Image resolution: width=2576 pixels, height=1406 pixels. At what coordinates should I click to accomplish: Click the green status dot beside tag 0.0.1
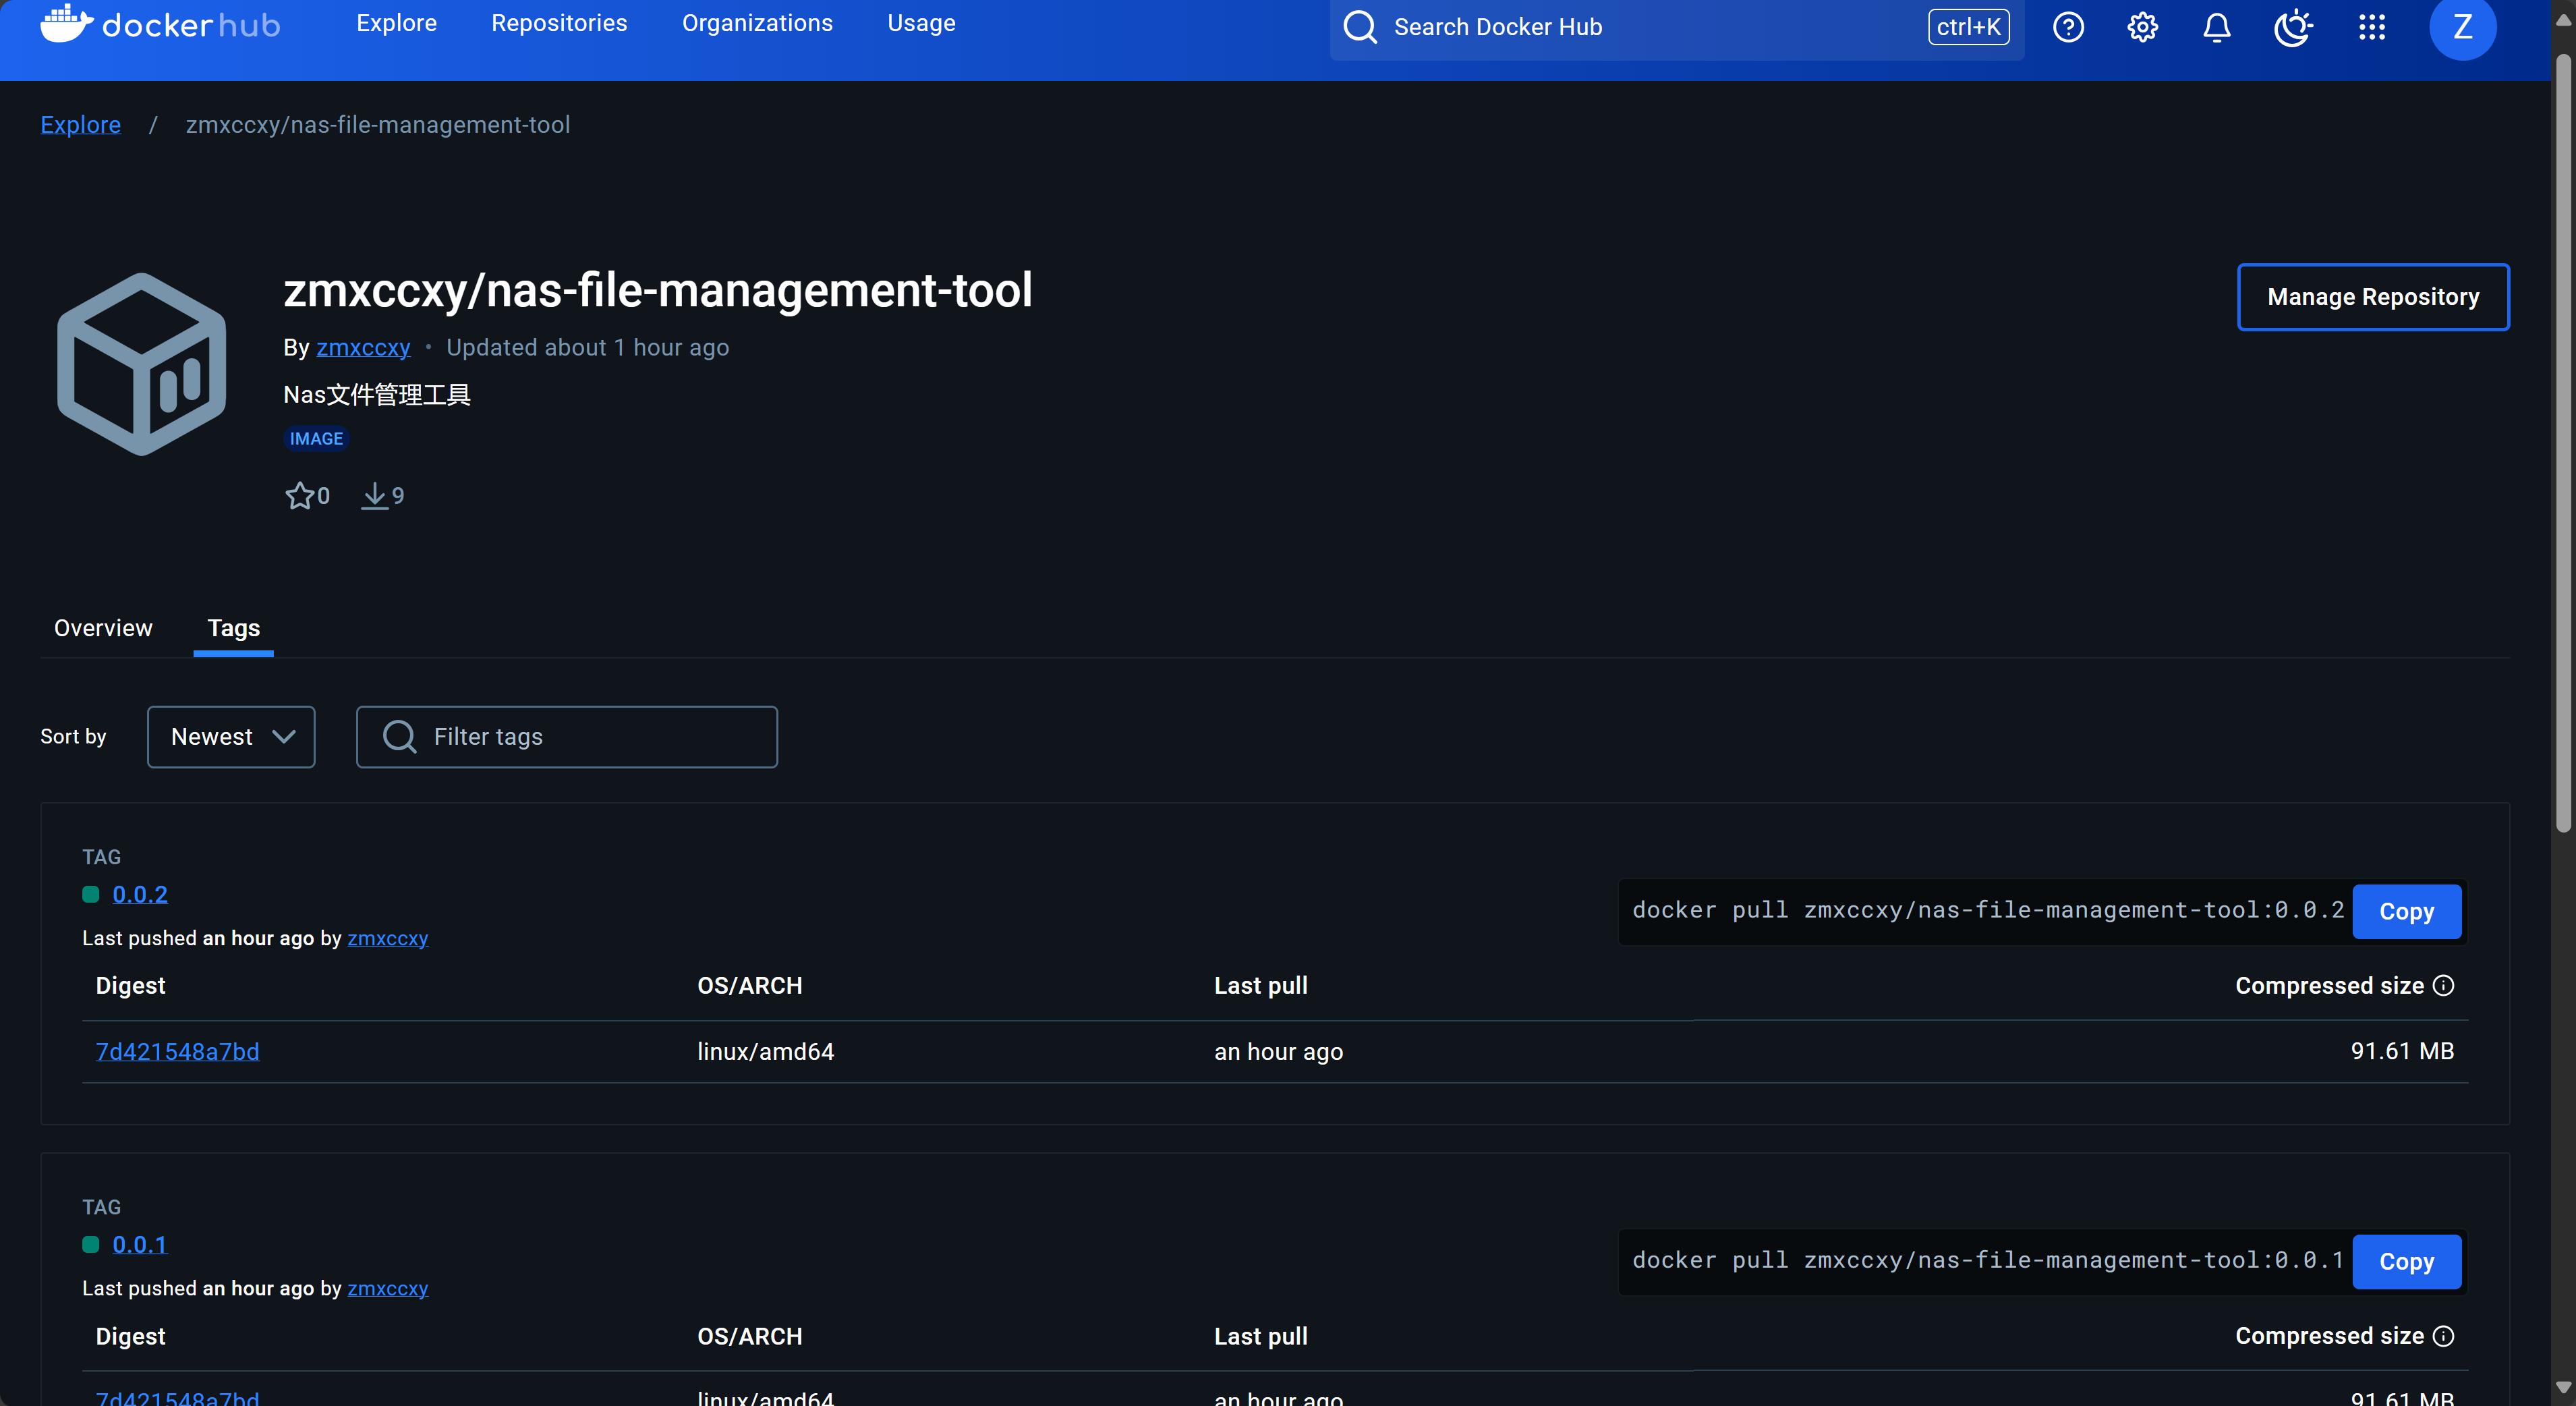[91, 1245]
